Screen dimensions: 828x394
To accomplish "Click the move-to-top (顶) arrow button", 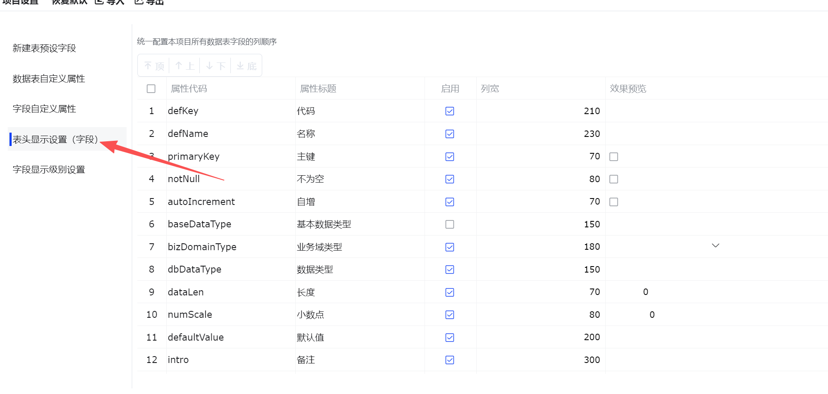I will [x=154, y=66].
